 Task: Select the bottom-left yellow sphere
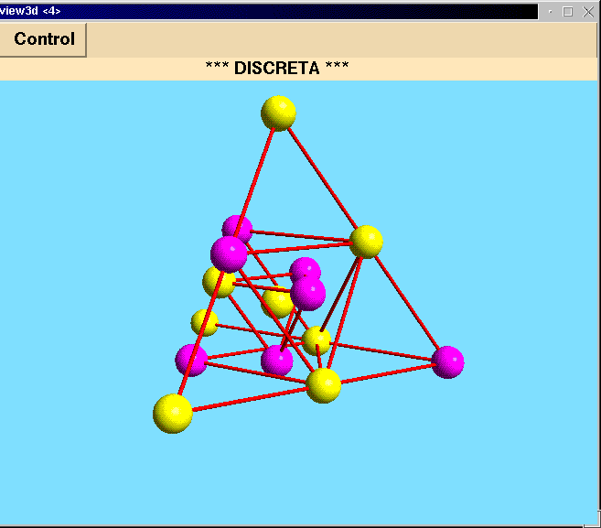(x=173, y=414)
